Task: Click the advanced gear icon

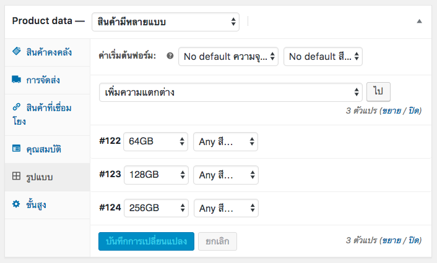Action: [16, 204]
